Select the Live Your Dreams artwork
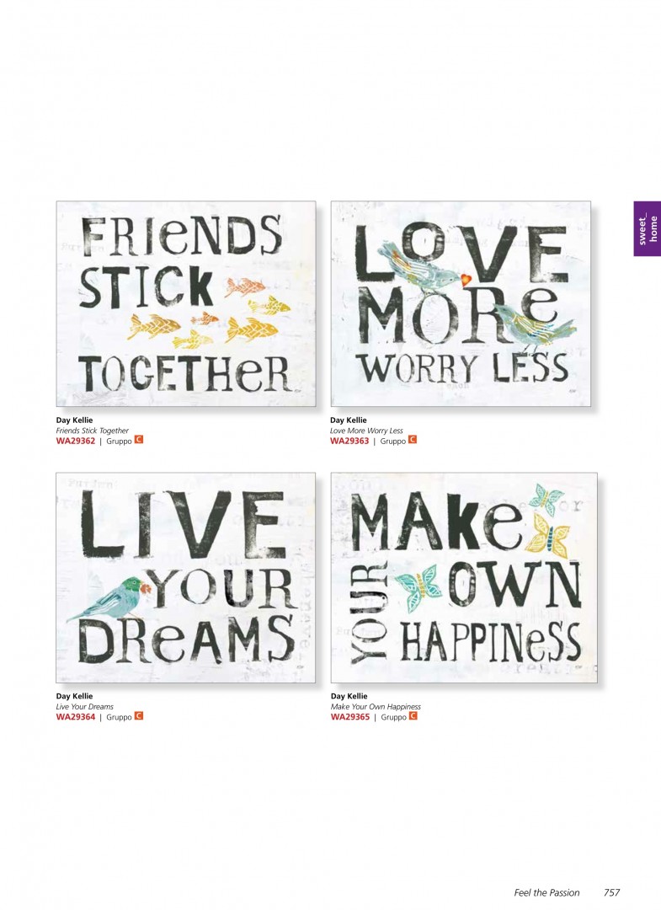Screen dimensions: 661x910 (x=186, y=577)
